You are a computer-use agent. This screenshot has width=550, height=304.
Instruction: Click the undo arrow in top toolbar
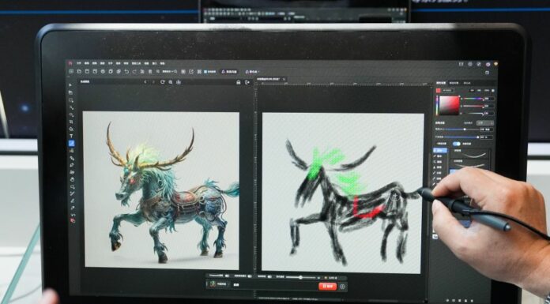point(126,72)
